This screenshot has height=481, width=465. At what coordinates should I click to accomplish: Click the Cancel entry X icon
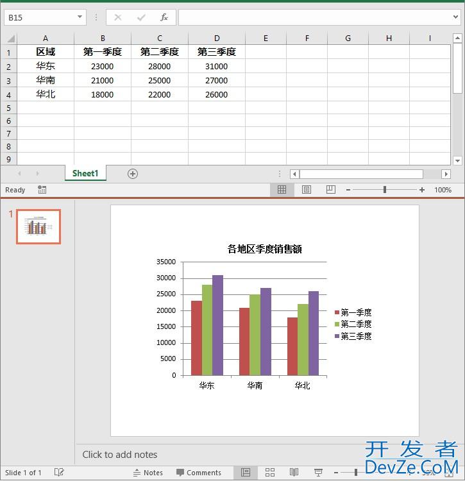point(118,17)
